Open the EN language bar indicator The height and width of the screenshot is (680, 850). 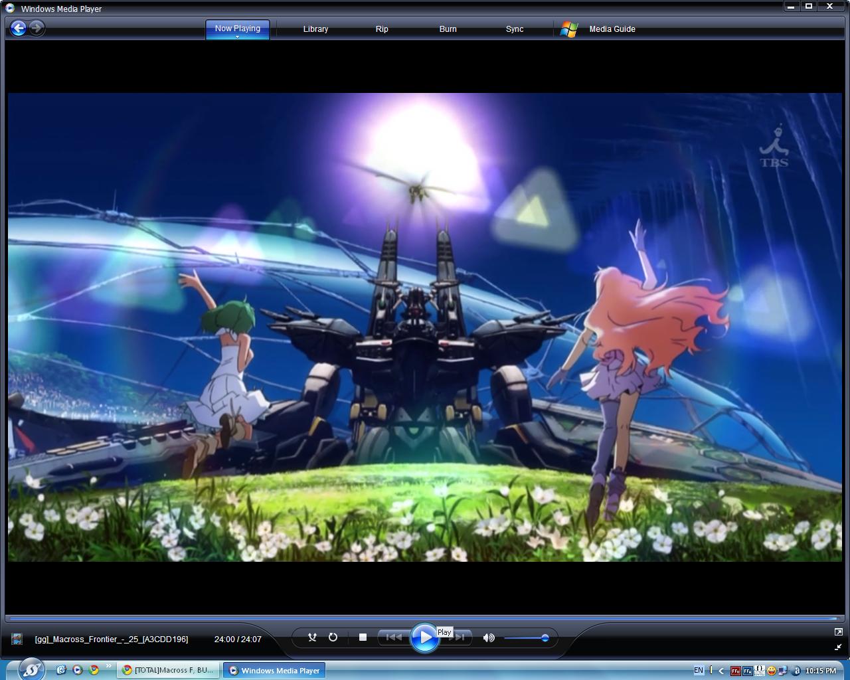click(x=699, y=671)
